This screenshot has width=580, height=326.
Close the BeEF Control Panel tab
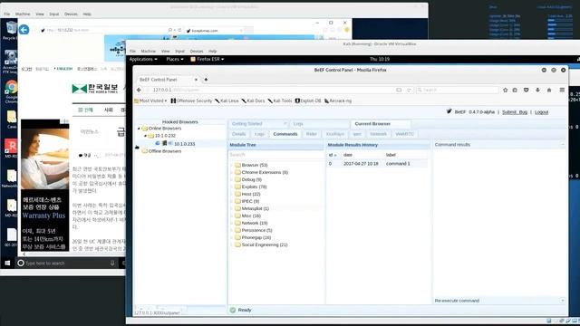(196, 80)
